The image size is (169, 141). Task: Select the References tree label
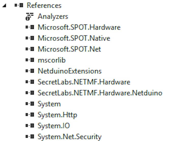[x=44, y=6]
